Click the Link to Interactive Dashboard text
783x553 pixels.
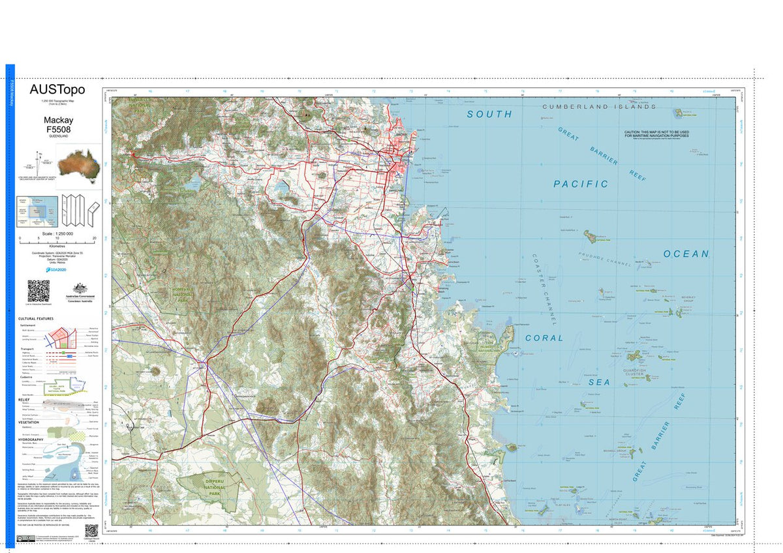[x=38, y=304]
